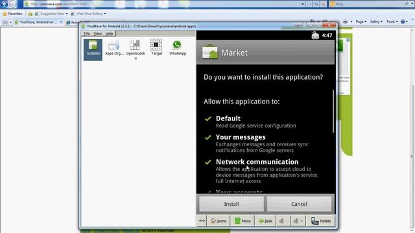
Task: Rotate the emulator screen
Action: (x=321, y=221)
